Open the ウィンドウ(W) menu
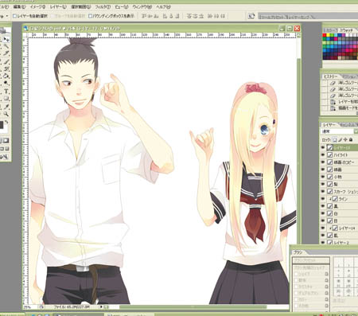Image resolution: width=358 pixels, height=316 pixels. (x=142, y=7)
